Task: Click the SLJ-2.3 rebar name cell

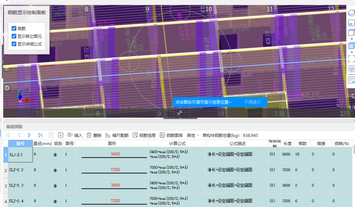Action: coord(21,186)
